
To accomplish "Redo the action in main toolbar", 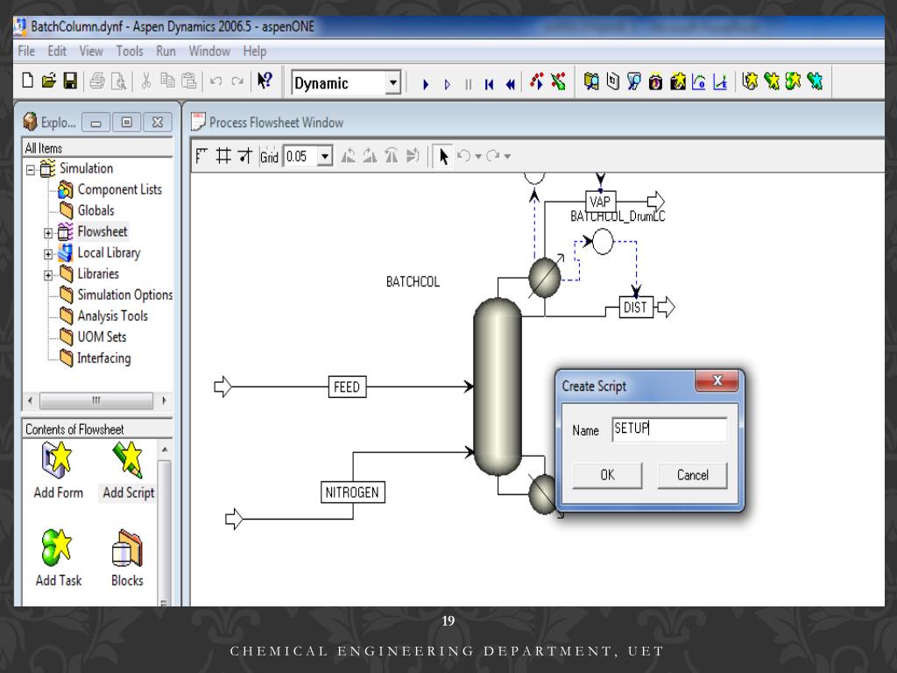I will click(x=237, y=81).
